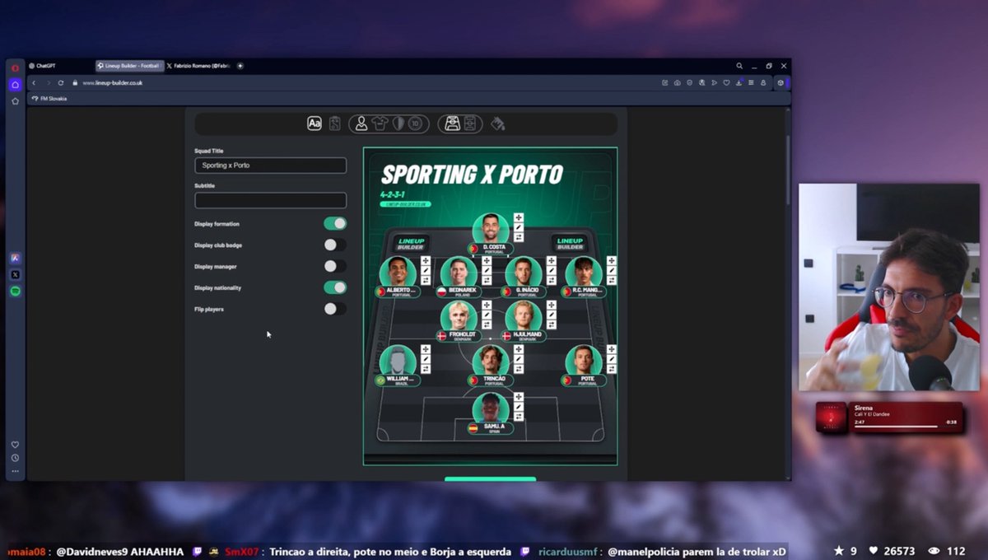Enable Flip players toggle
Viewport: 988px width, 560px height.
point(334,309)
